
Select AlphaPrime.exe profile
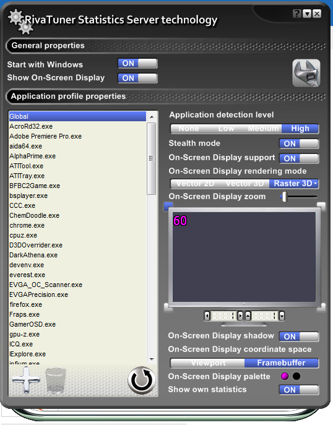[x=77, y=156]
